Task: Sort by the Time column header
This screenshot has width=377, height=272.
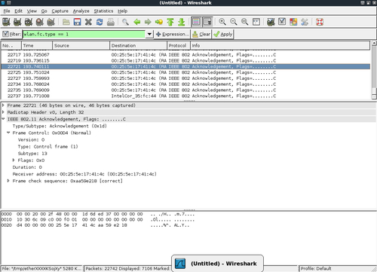Action: point(37,45)
